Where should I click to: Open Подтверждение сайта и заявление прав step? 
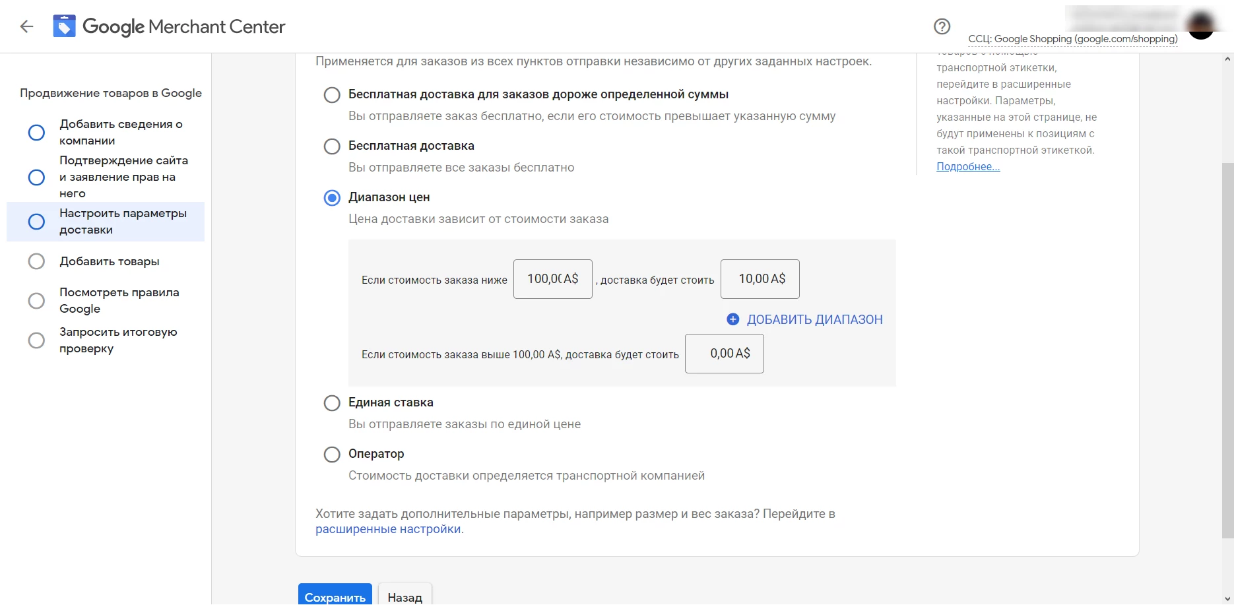pos(106,177)
